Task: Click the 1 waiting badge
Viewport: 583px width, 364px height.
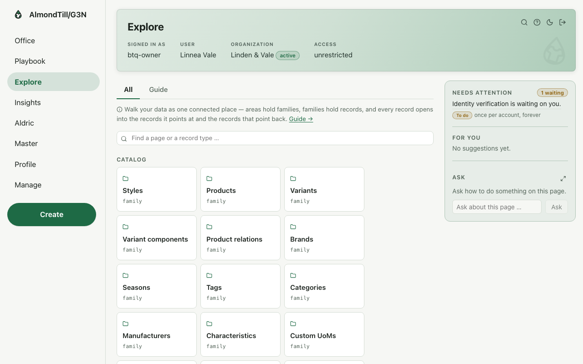Action: pyautogui.click(x=552, y=93)
